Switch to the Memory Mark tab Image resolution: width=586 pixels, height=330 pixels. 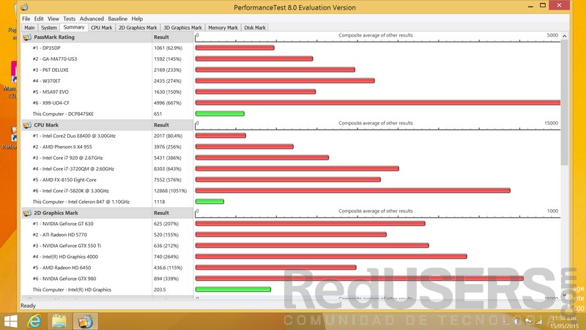click(x=223, y=28)
